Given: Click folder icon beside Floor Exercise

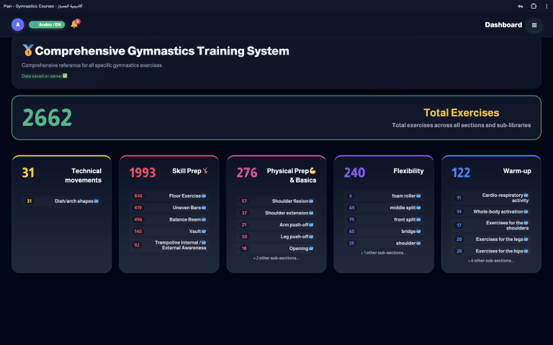Looking at the screenshot, I should tap(204, 195).
